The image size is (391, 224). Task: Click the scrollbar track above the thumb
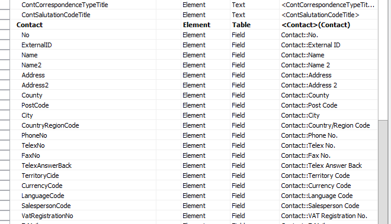point(384,60)
